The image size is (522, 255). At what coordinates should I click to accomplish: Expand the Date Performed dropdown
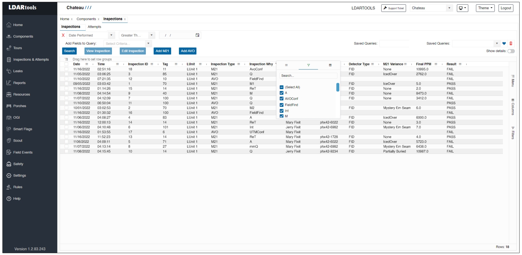pyautogui.click(x=111, y=35)
